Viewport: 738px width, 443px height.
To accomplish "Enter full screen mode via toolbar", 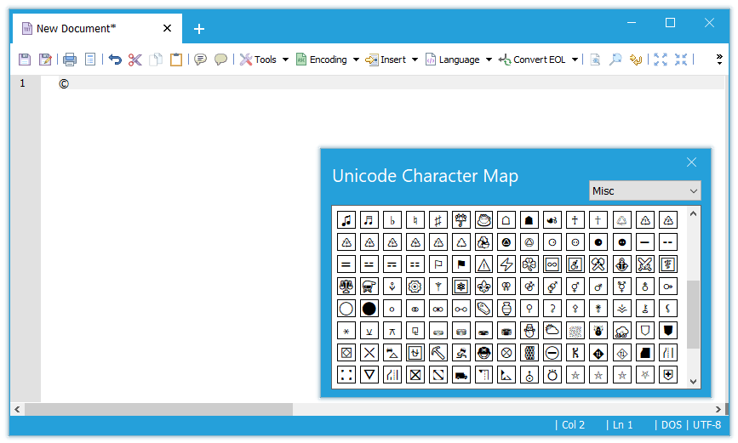I will pyautogui.click(x=661, y=60).
